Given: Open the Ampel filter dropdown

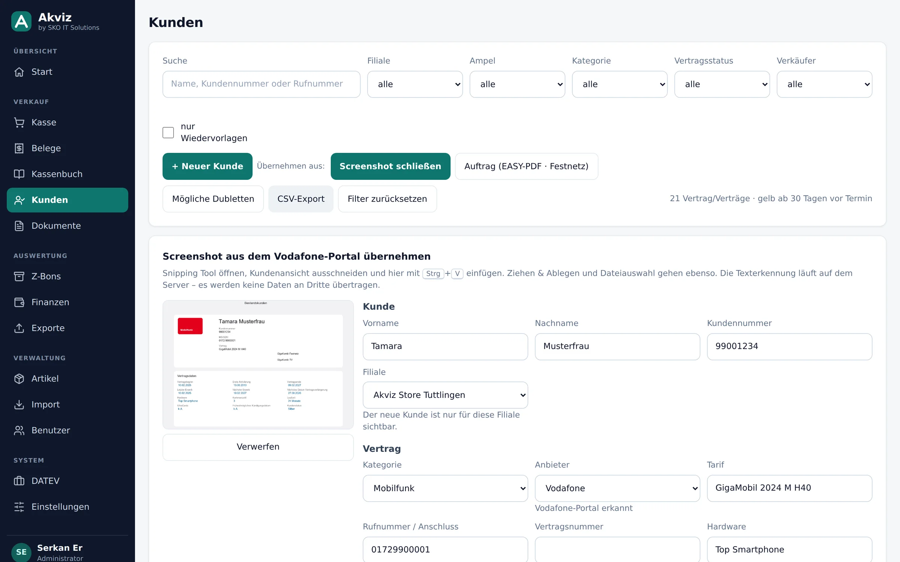Looking at the screenshot, I should click(517, 84).
